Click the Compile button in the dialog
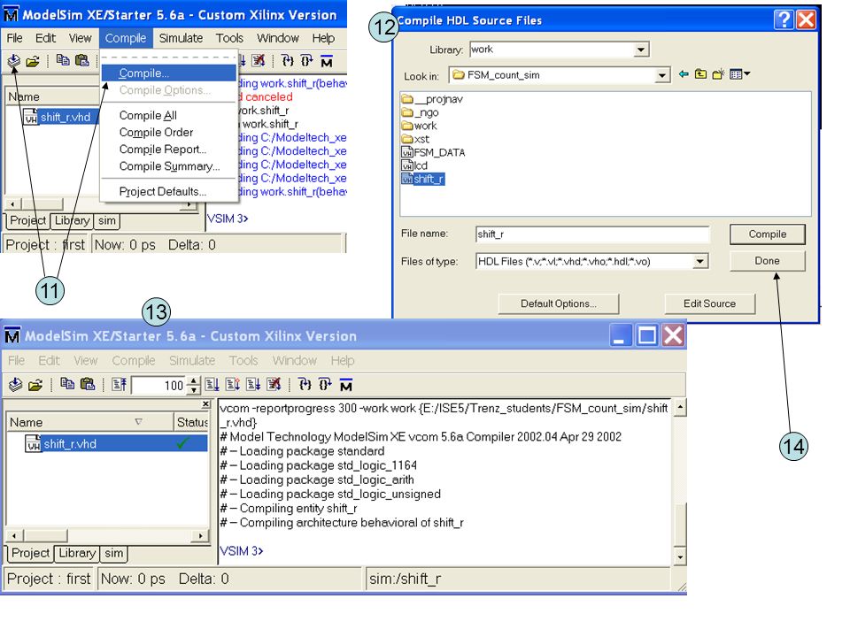 pyautogui.click(x=767, y=234)
